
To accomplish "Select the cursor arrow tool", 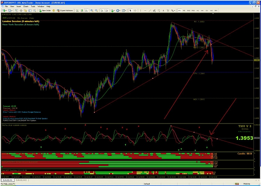I will pos(130,10).
